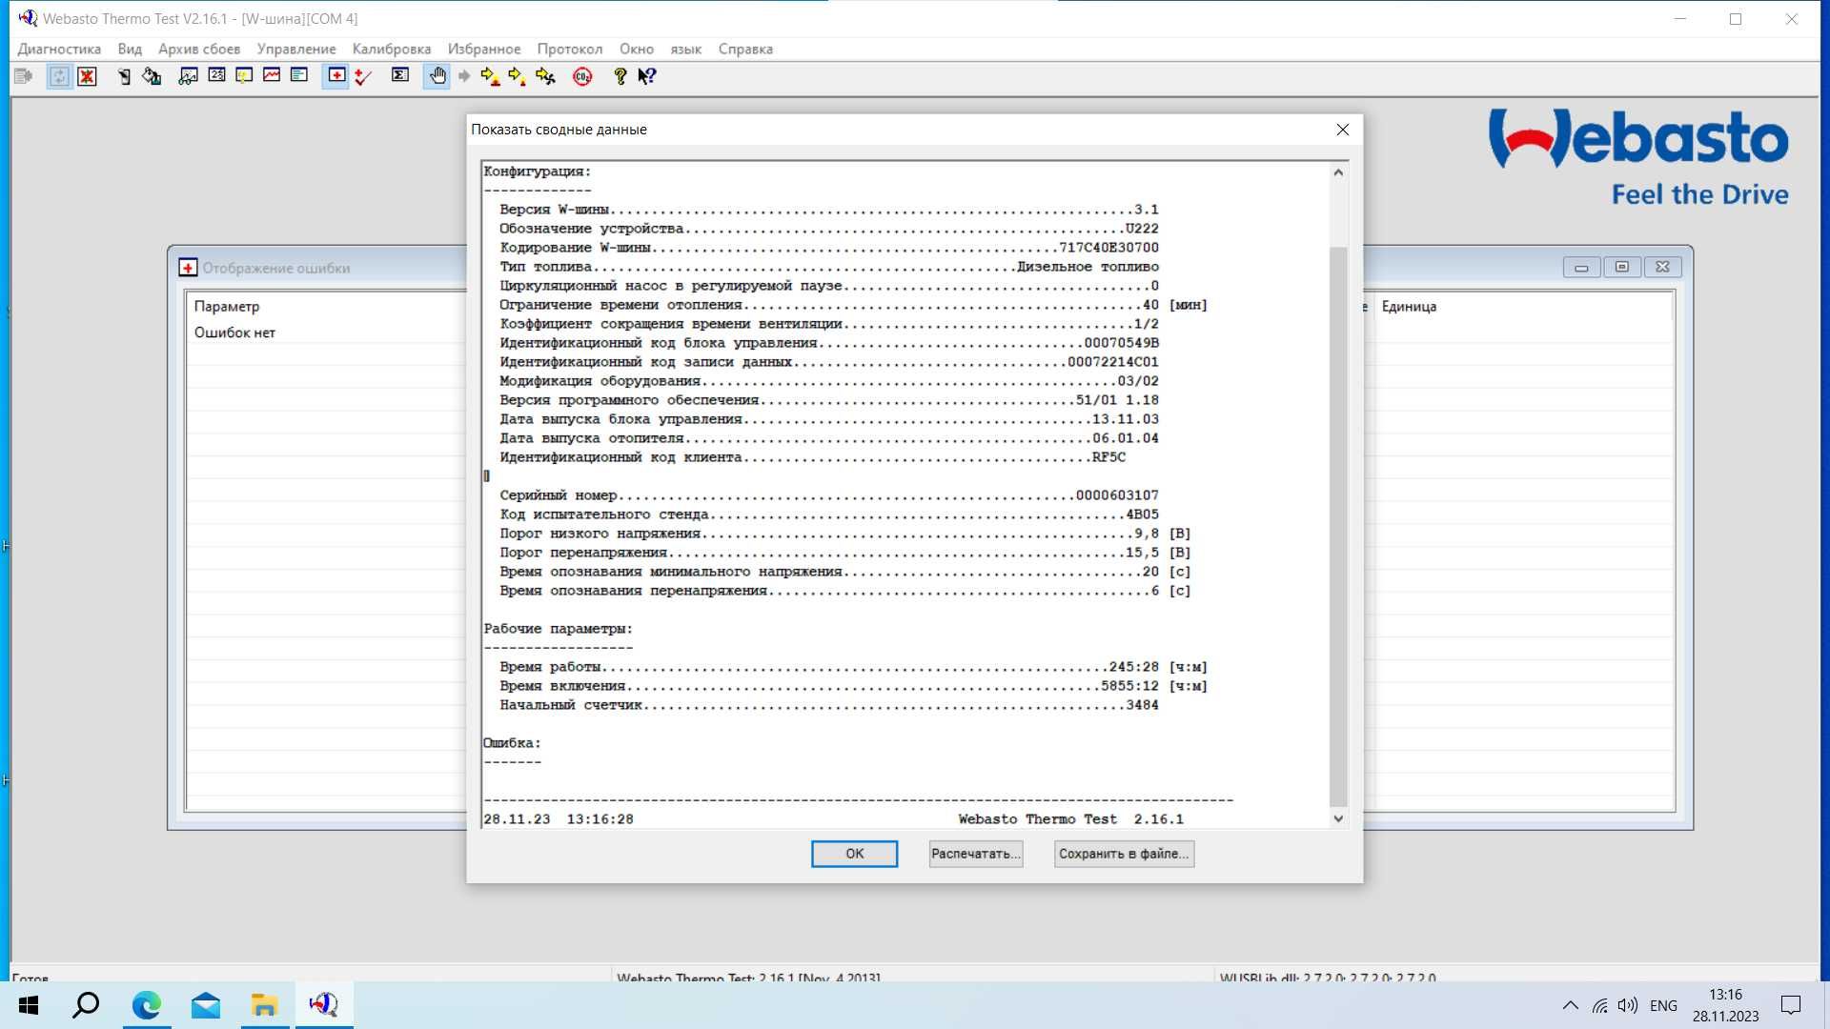1830x1029 pixels.
Task: Click the taskbar clock showing 13:16
Action: 1725,1005
